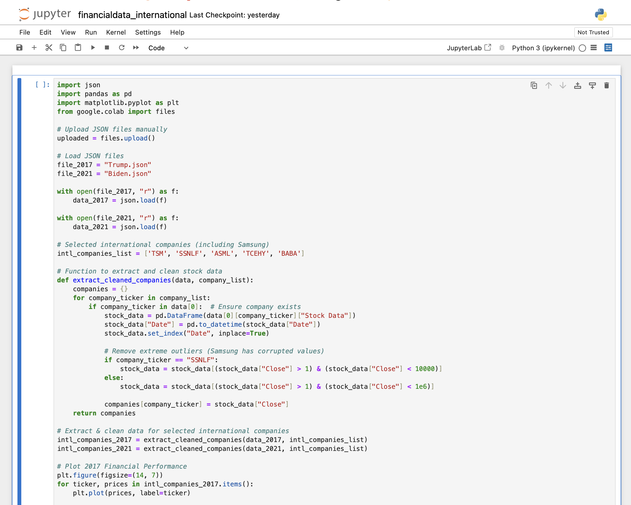
Task: Open the notebook in JupyterLab
Action: click(470, 47)
